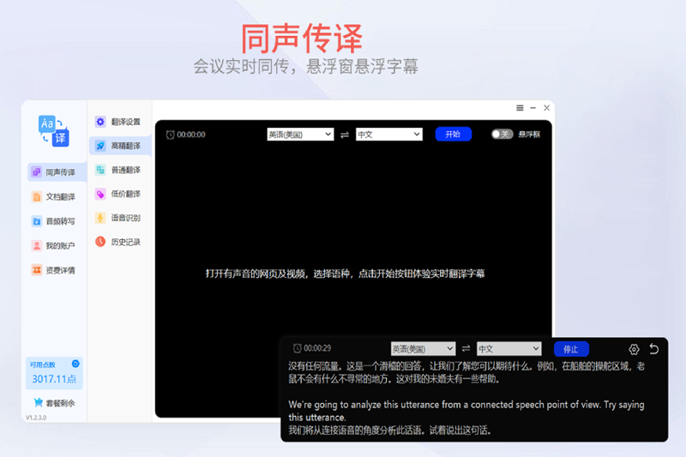Click the 翻译设置 gear icon
The height and width of the screenshot is (457, 686).
[100, 122]
